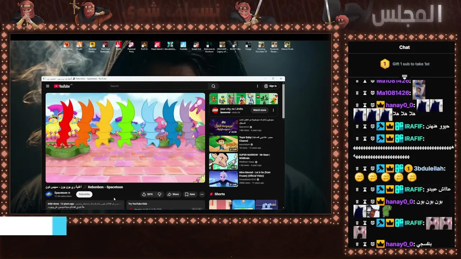This screenshot has height=259, width=461.
Task: Open the Try YouTube Kids card
Action: tap(165, 205)
